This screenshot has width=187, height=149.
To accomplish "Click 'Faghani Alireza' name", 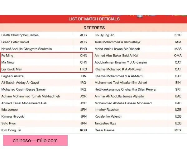I will 12,76.
